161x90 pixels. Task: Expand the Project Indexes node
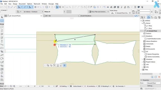[x=142, y=62]
